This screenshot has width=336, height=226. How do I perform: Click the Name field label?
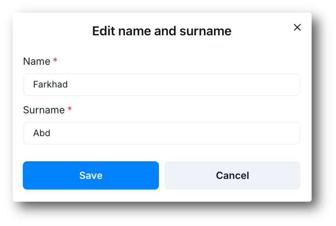coord(36,61)
